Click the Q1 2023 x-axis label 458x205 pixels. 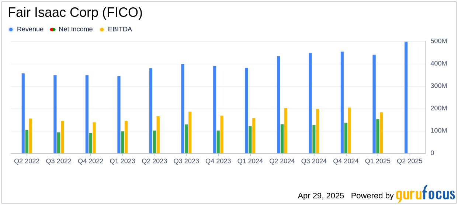tap(122, 161)
